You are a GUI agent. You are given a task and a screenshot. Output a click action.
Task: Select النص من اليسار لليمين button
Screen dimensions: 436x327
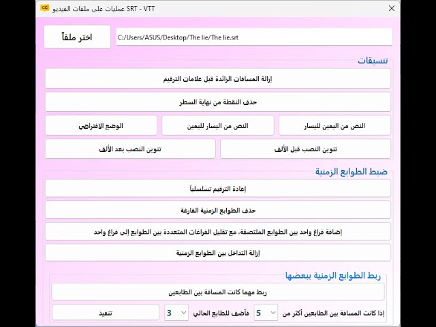(x=218, y=125)
